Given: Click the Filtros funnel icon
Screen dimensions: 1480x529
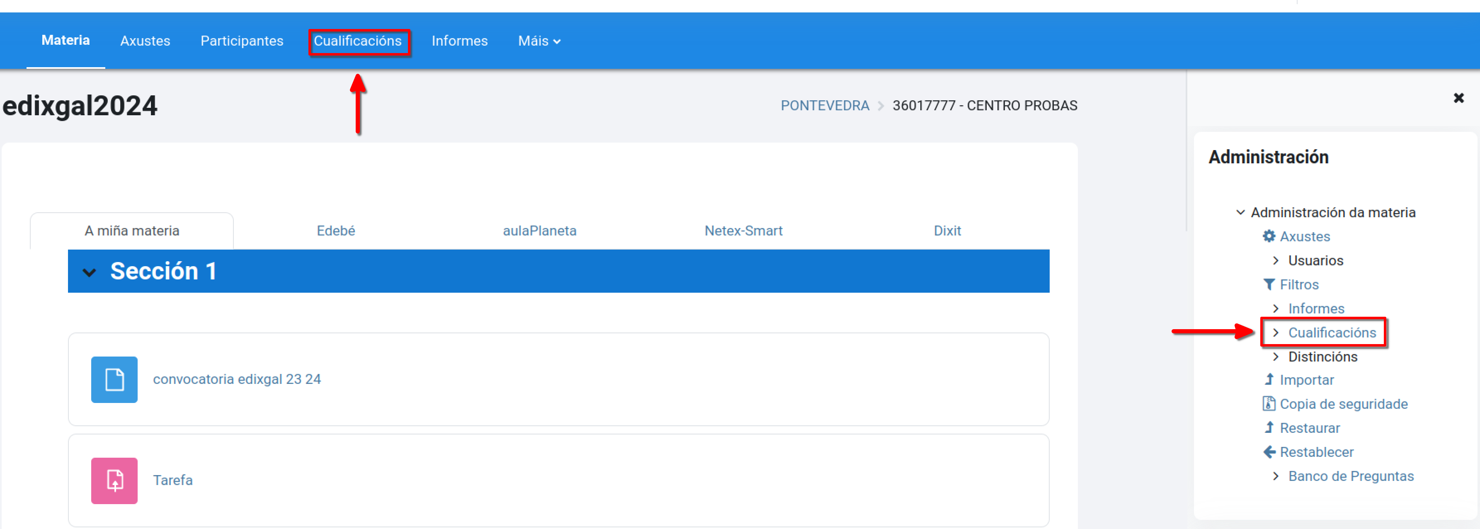Looking at the screenshot, I should coord(1269,284).
